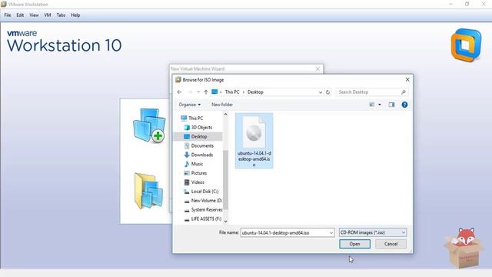Close the New Virtual Machine Wizard window
The height and width of the screenshot is (277, 492).
(317, 68)
